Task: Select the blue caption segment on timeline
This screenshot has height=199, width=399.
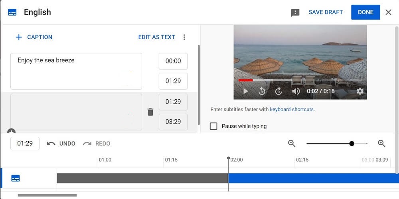Action: 313,178
